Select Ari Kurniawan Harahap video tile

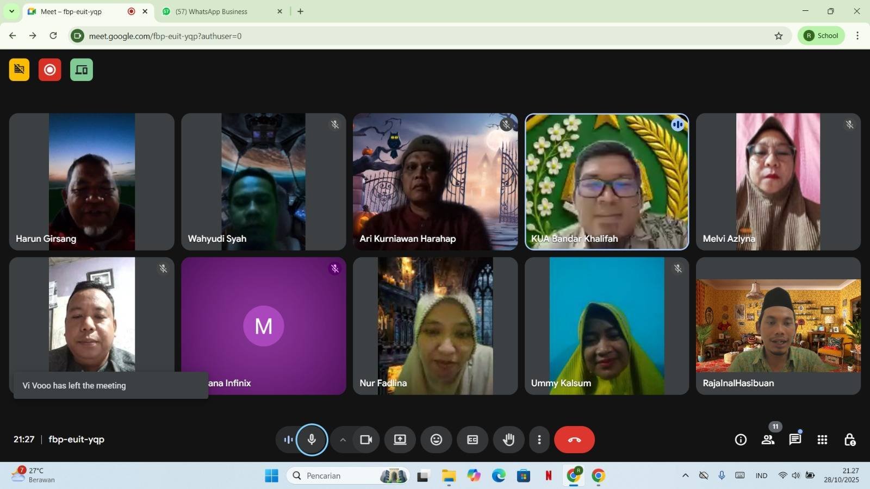point(435,181)
